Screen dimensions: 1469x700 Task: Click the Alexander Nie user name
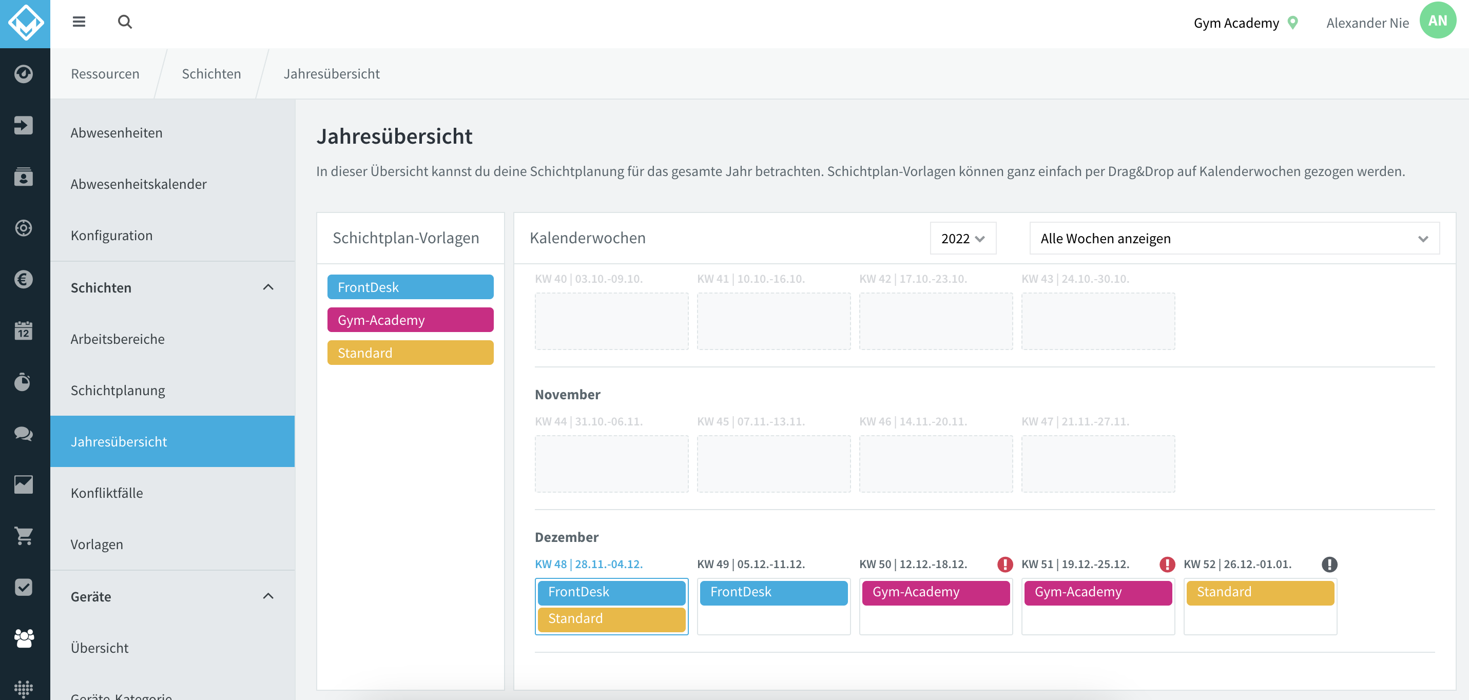(x=1367, y=23)
